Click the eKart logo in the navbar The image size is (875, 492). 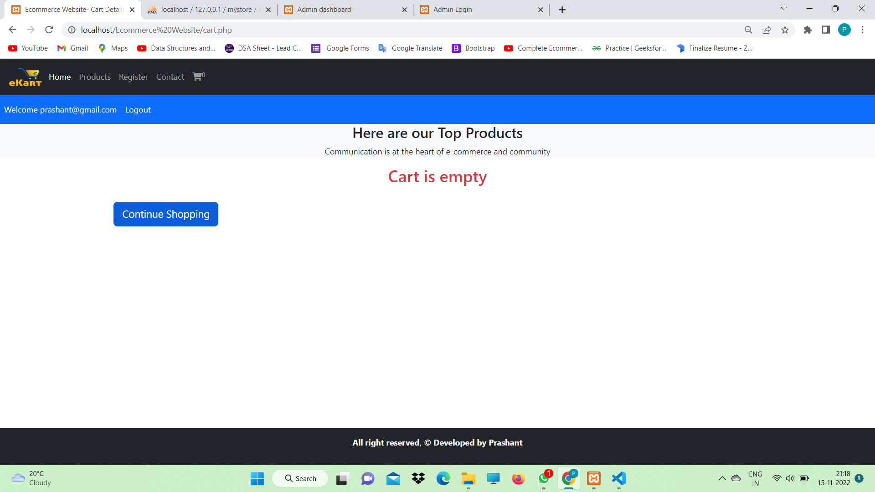click(x=25, y=77)
